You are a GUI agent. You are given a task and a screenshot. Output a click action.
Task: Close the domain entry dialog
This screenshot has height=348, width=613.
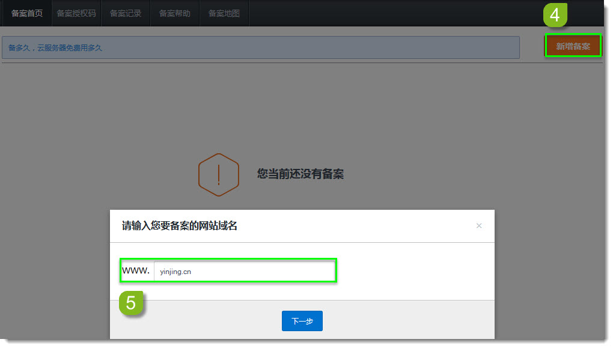pyautogui.click(x=479, y=226)
